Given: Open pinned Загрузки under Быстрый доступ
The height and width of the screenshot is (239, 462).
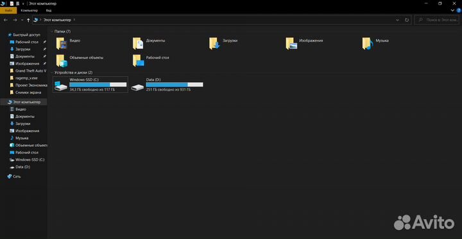Looking at the screenshot, I should [x=21, y=49].
